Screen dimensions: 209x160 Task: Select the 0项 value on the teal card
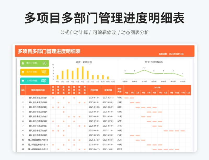click(44, 81)
